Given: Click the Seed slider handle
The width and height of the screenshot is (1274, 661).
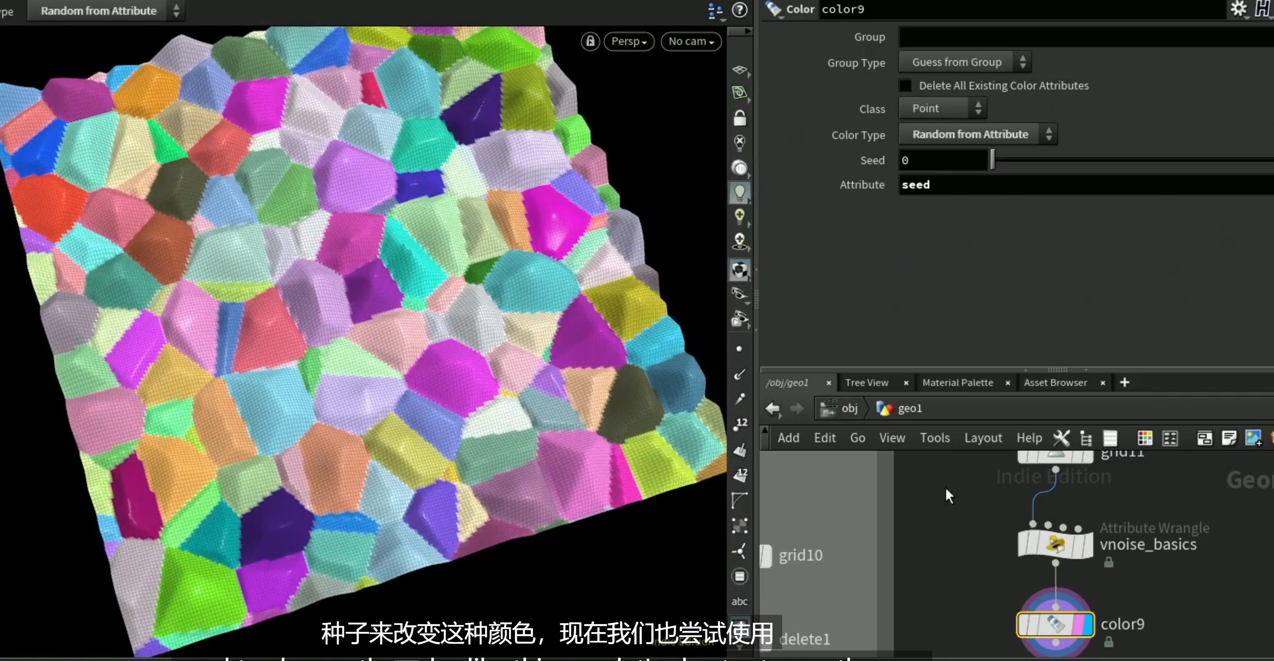Looking at the screenshot, I should [x=992, y=160].
